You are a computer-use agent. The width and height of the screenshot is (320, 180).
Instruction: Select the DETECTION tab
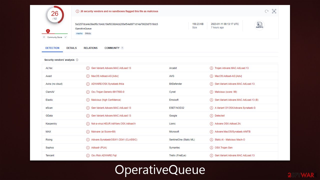[x=52, y=48]
